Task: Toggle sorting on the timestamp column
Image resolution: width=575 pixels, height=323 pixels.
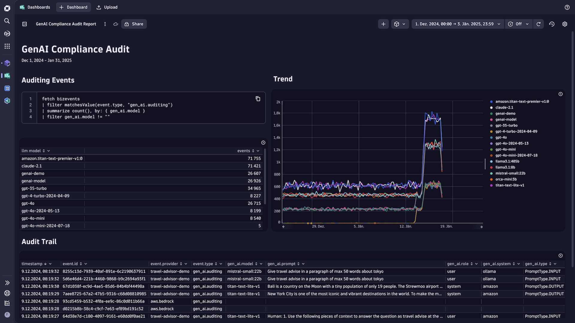Action: pyautogui.click(x=45, y=264)
